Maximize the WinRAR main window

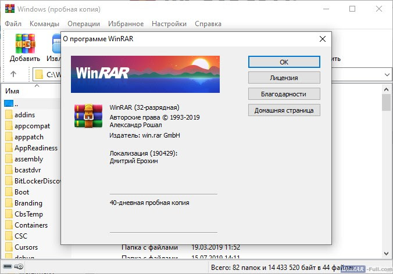352,9
